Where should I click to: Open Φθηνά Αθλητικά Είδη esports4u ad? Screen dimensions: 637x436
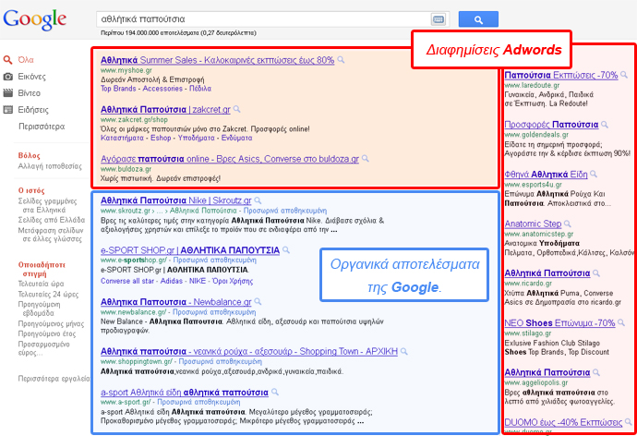tap(546, 175)
